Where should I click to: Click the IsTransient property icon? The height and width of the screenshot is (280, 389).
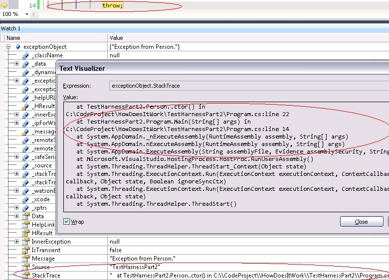click(x=26, y=250)
